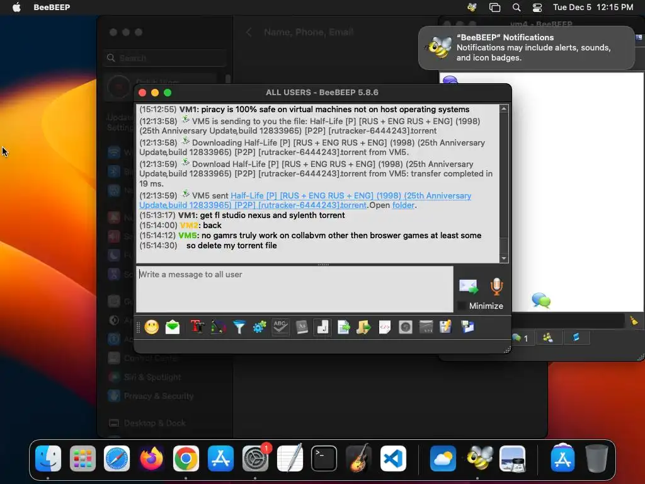
Task: Open the Apple menu
Action: click(x=16, y=7)
